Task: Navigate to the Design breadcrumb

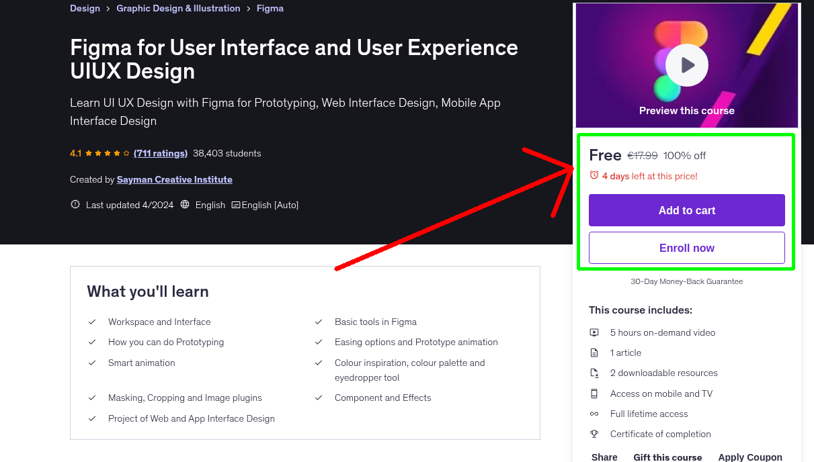Action: click(x=85, y=8)
